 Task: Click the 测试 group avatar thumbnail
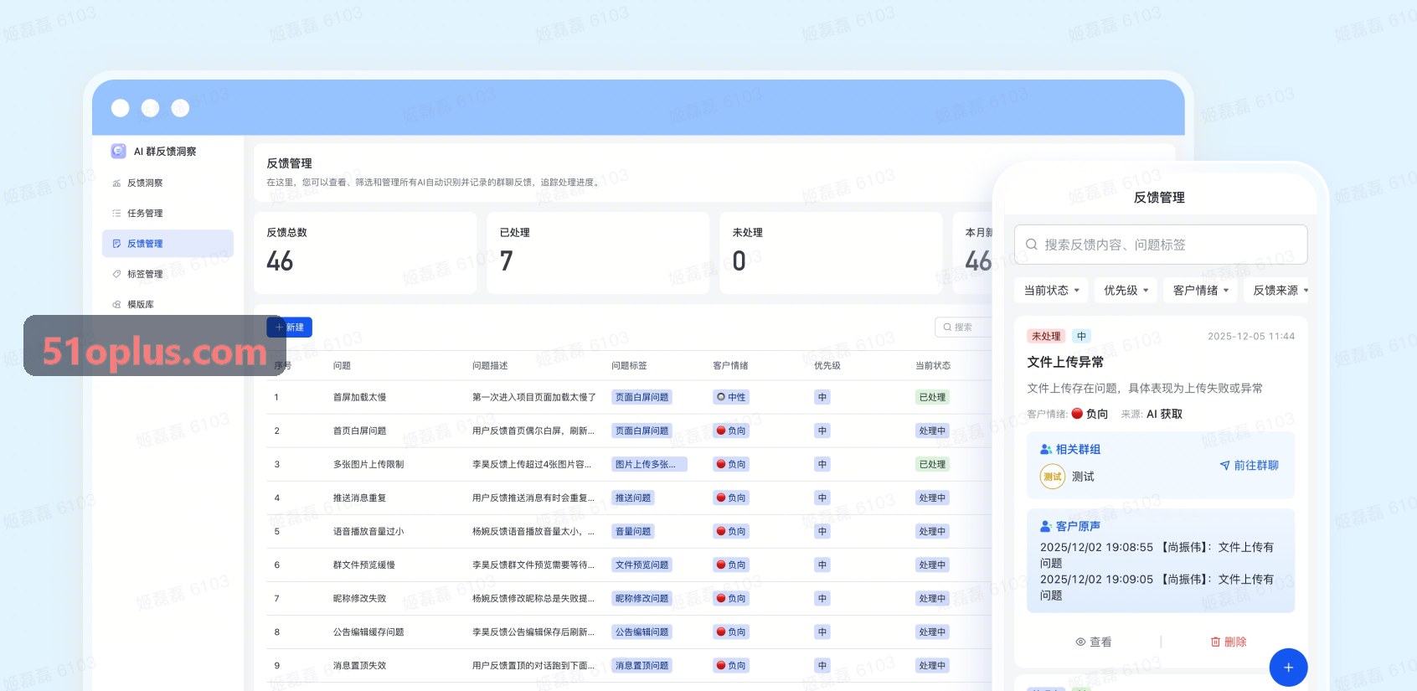tap(1052, 477)
